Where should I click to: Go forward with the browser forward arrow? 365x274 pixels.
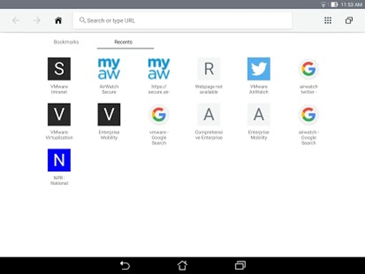tap(37, 20)
